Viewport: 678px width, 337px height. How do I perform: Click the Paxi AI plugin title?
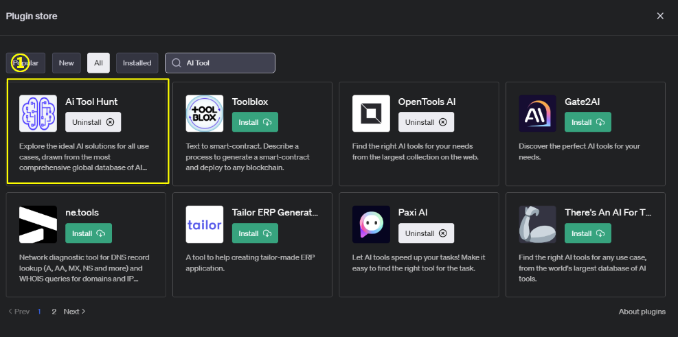coord(413,213)
